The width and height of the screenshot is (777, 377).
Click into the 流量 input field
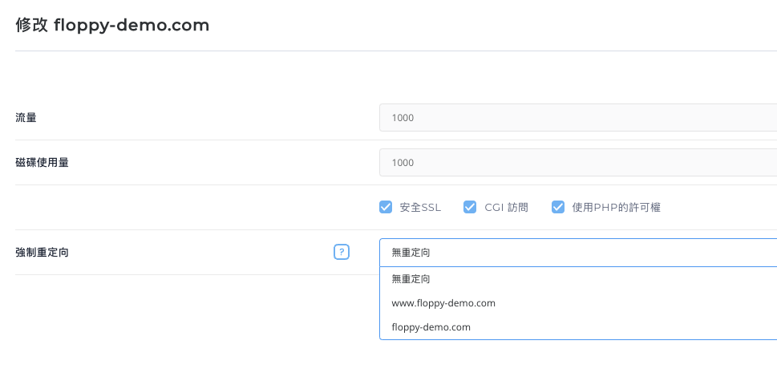(x=577, y=117)
